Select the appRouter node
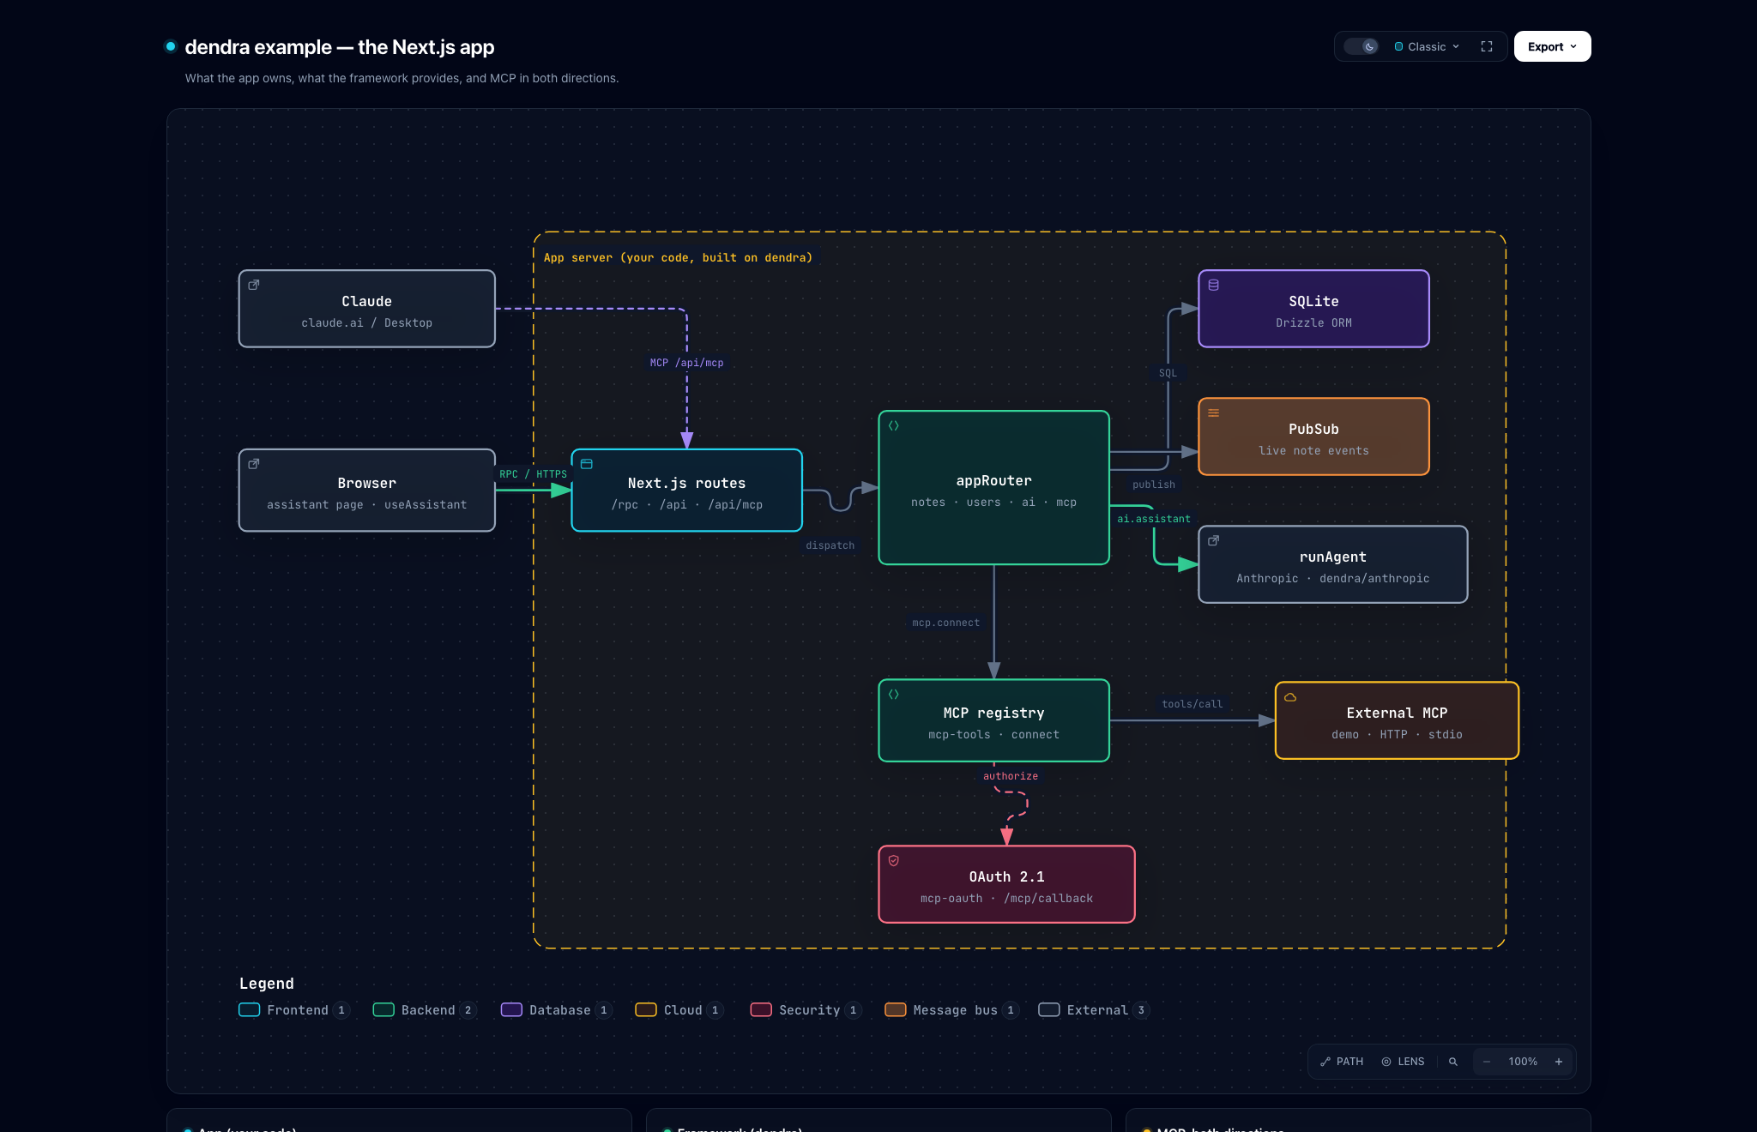This screenshot has height=1132, width=1757. (994, 488)
